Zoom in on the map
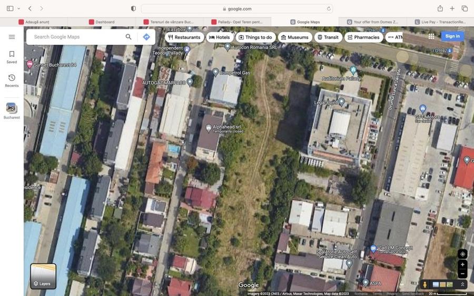The width and height of the screenshot is (474, 296). tap(462, 265)
